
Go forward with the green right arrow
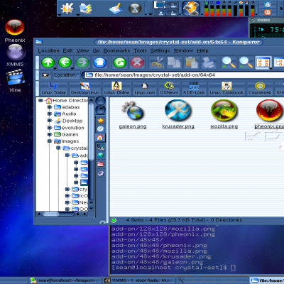(x=82, y=62)
